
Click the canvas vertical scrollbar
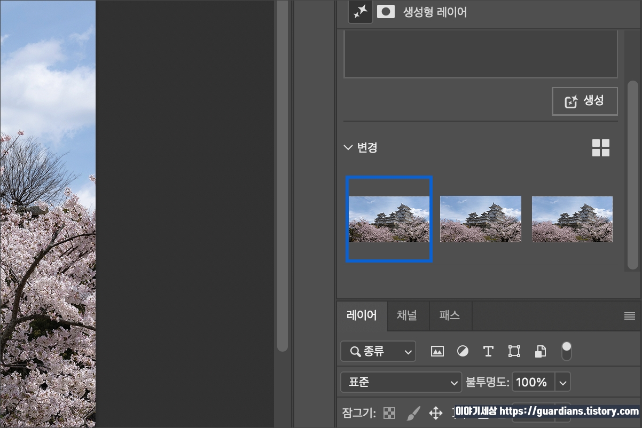click(x=283, y=176)
